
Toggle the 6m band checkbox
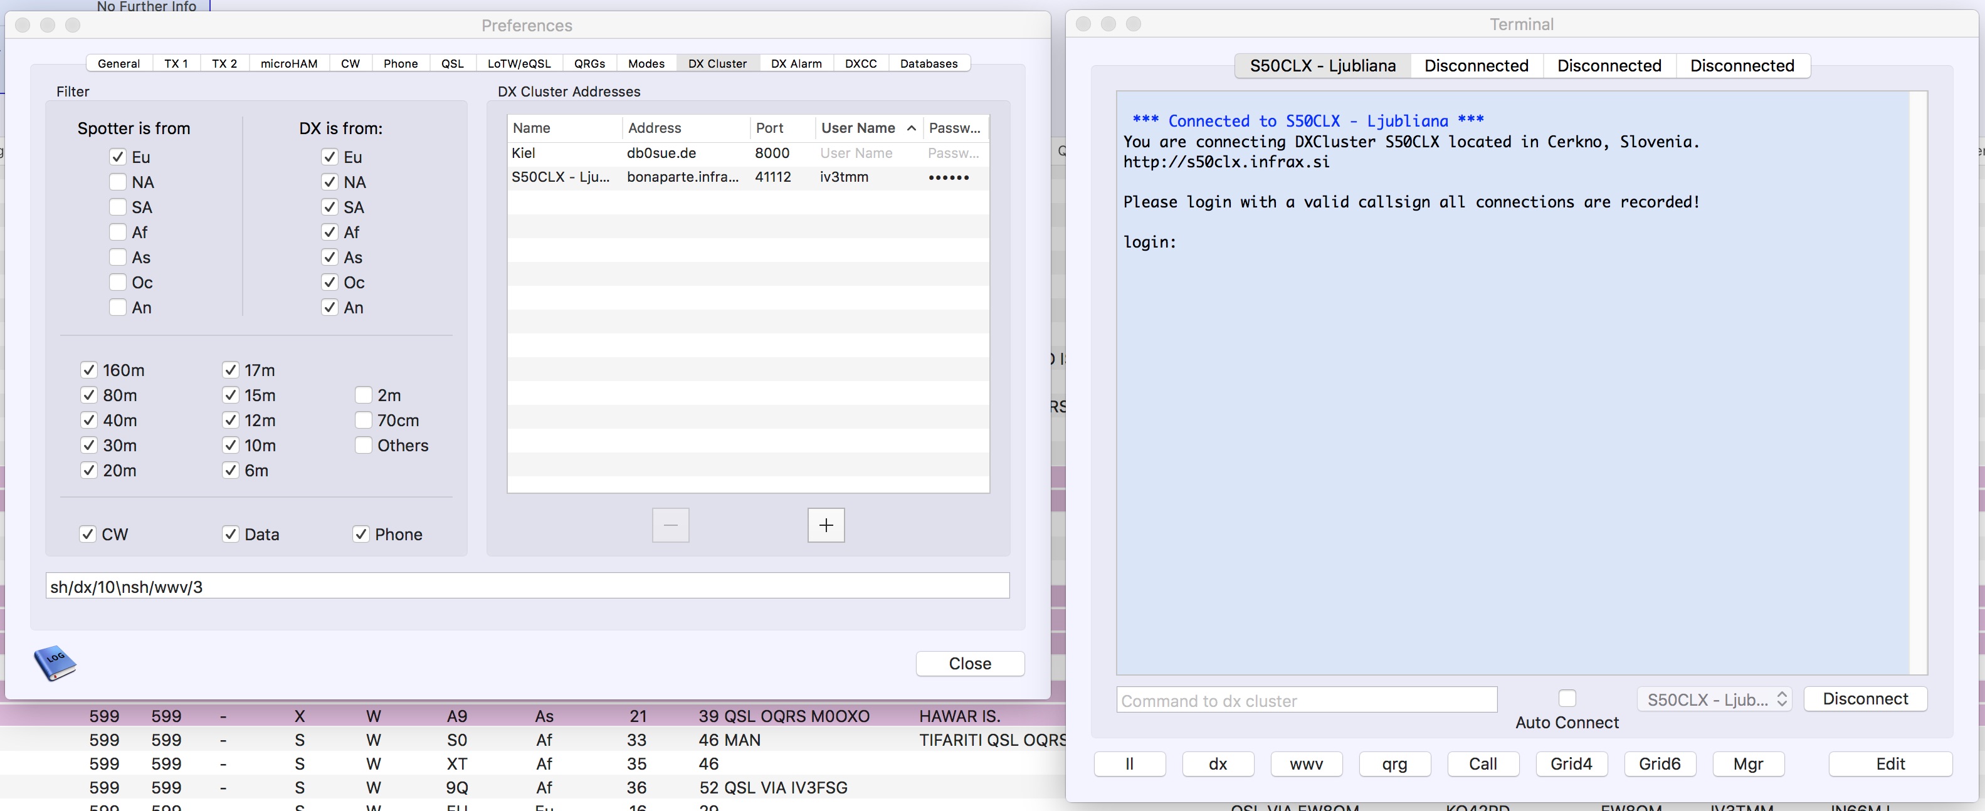[x=230, y=471]
